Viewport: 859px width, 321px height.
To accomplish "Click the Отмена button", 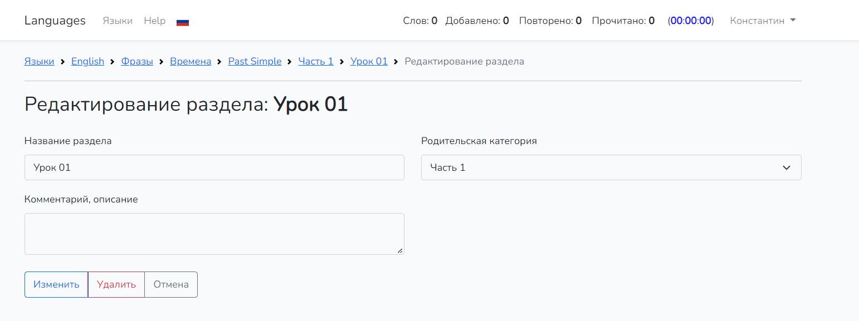I will (x=171, y=284).
